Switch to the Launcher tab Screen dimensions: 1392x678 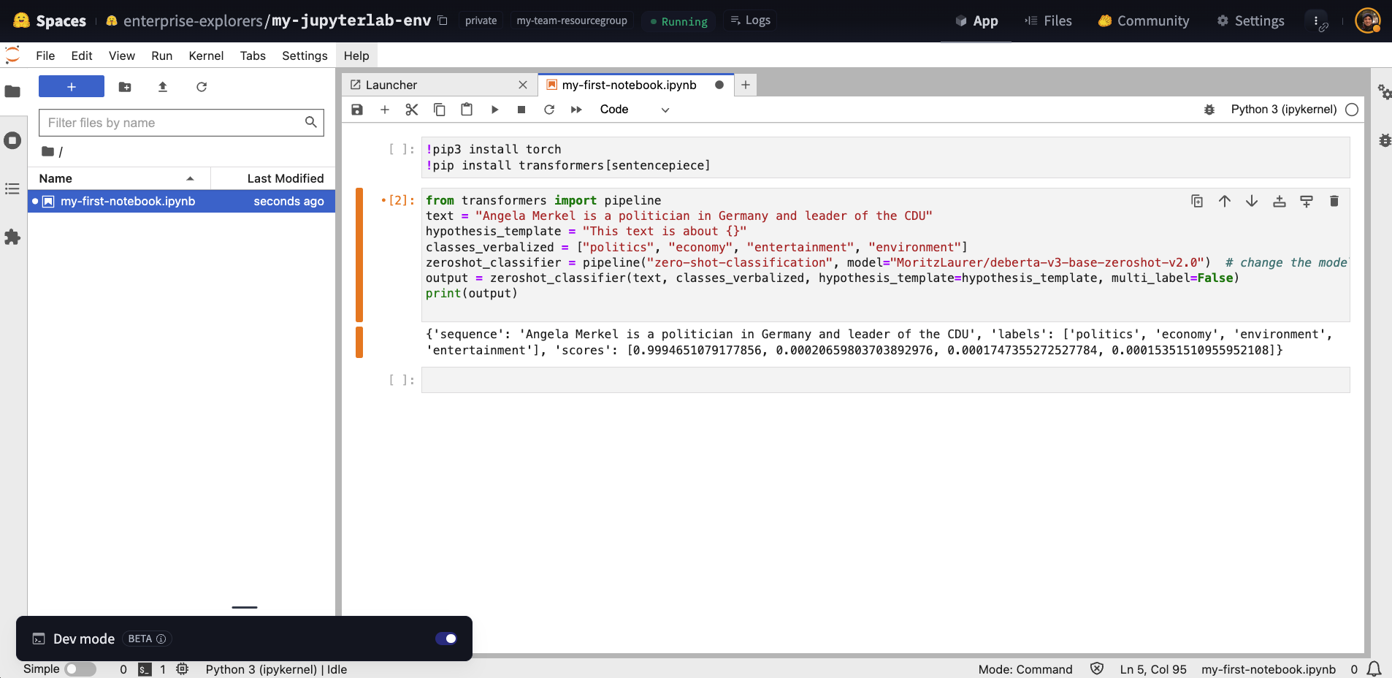[391, 85]
